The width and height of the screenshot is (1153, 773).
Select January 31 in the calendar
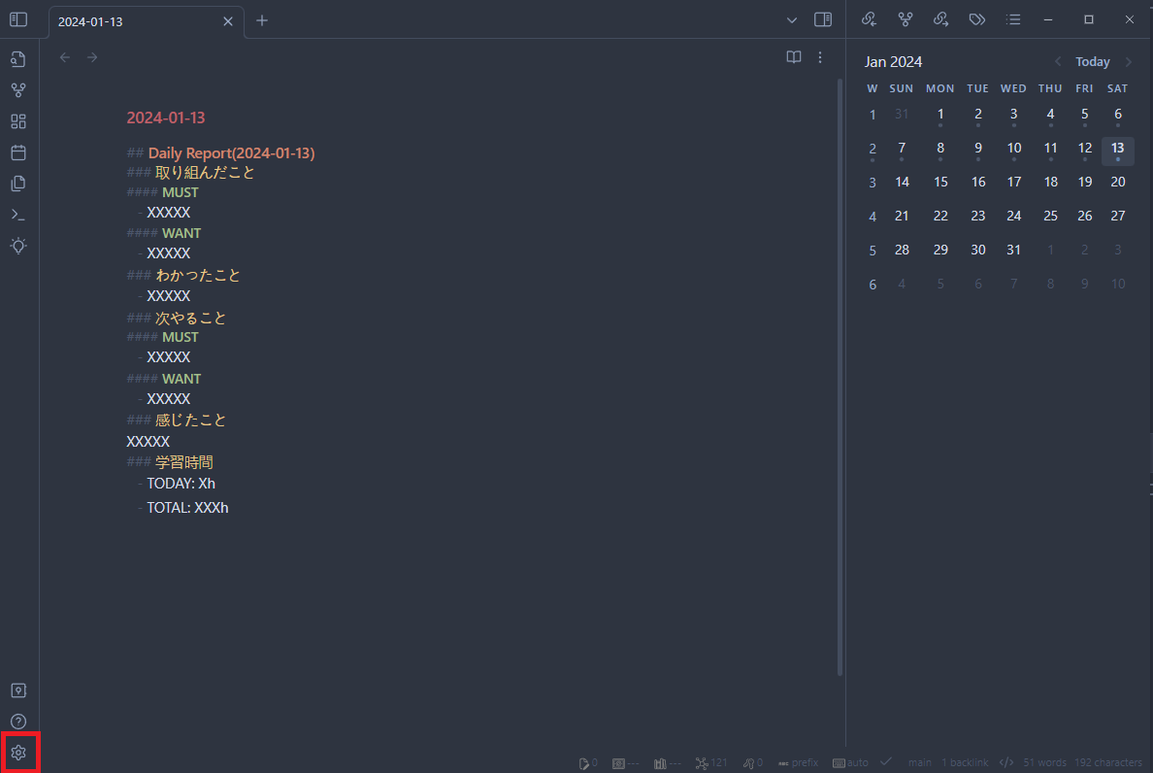pos(1013,251)
